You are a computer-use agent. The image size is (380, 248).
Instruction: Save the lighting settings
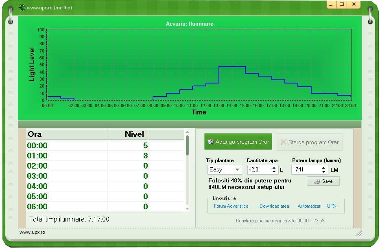click(x=323, y=181)
